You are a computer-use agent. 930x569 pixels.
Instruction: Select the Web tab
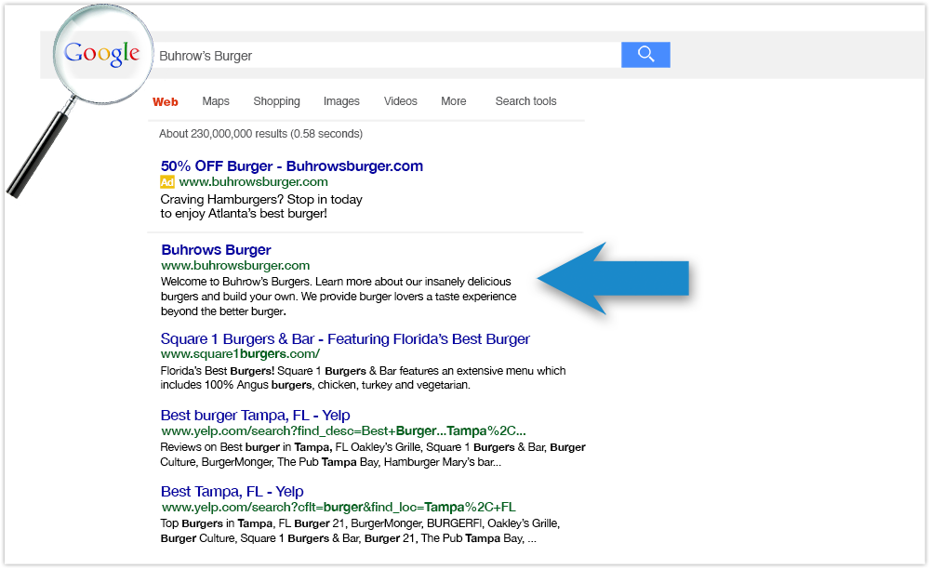pos(166,101)
